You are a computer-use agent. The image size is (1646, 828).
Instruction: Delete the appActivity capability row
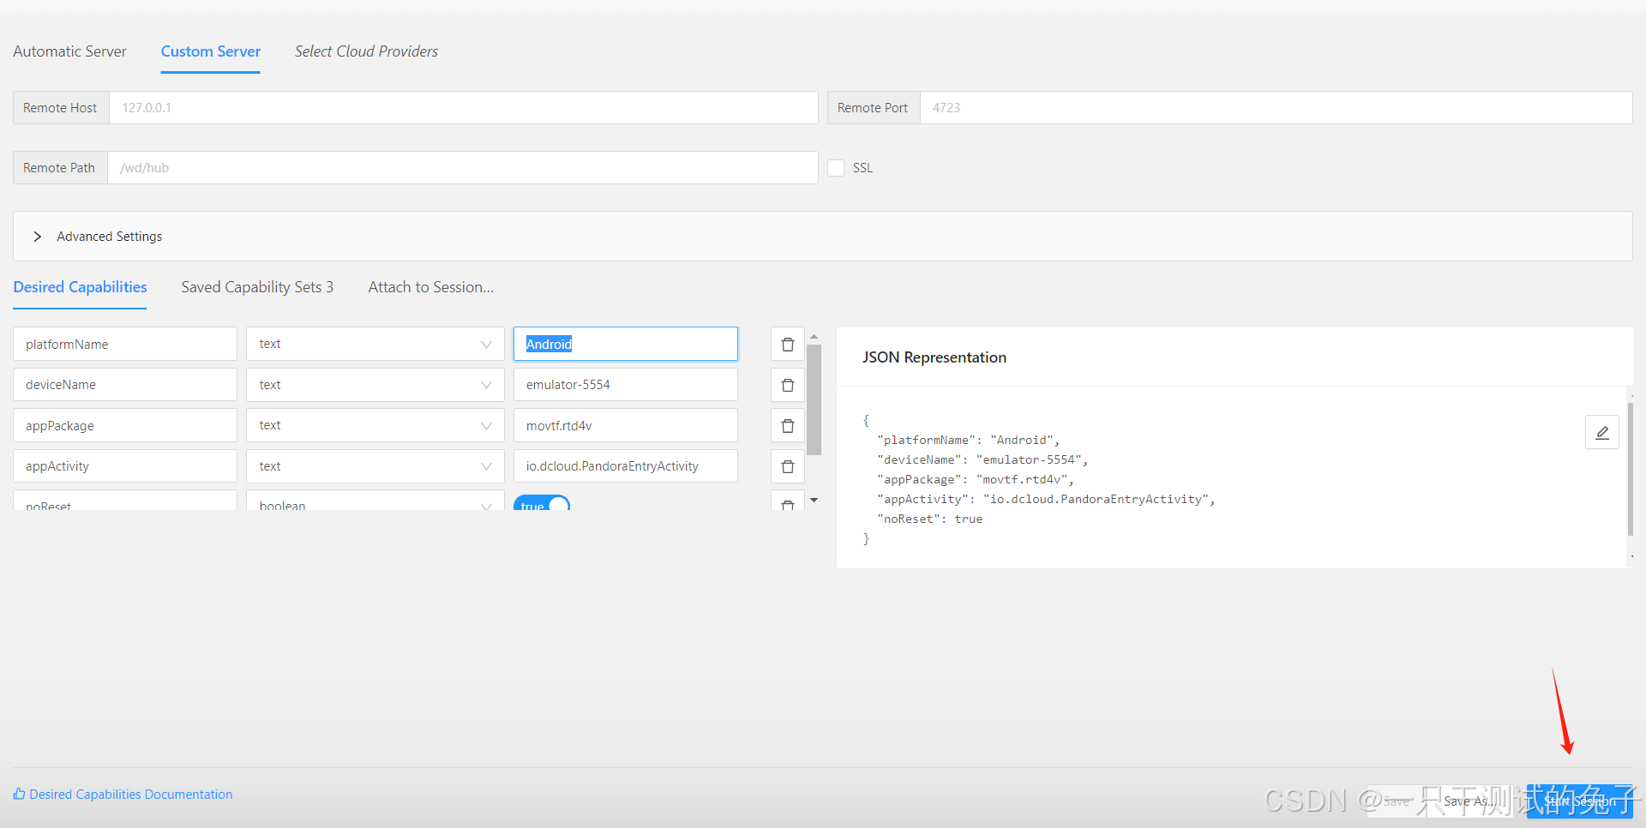click(788, 466)
